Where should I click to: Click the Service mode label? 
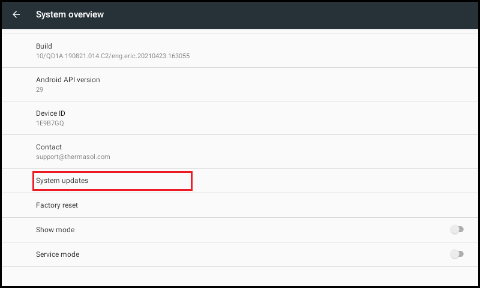click(58, 254)
